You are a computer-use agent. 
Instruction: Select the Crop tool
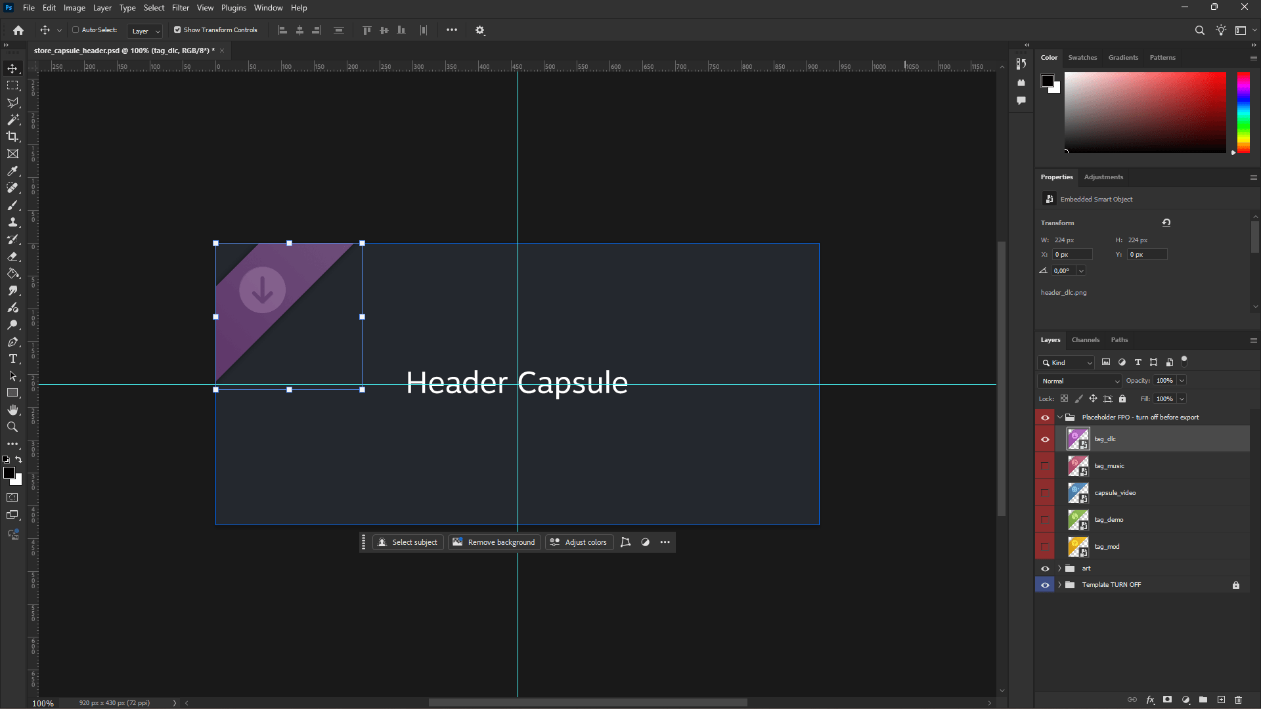12,137
